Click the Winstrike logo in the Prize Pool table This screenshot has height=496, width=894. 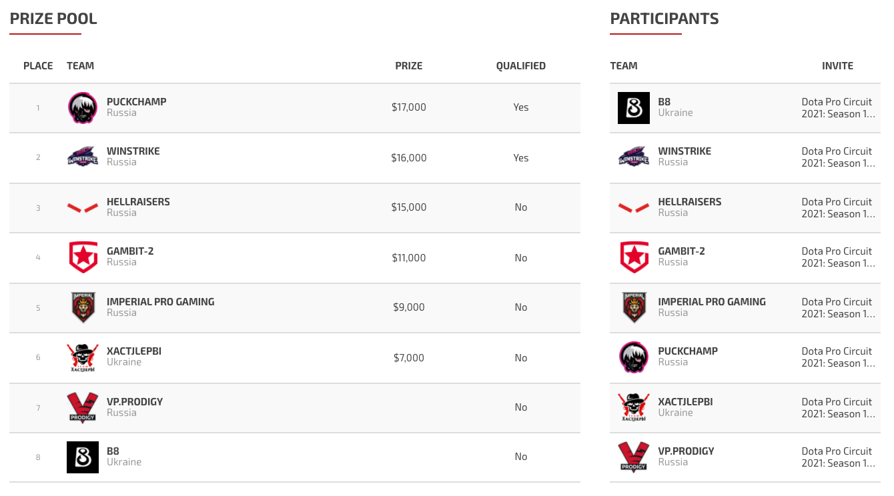coord(83,157)
